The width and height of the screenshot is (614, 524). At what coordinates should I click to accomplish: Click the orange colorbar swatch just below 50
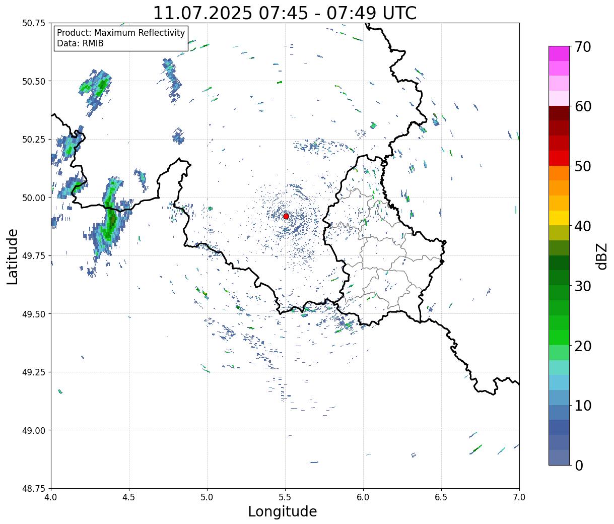tap(559, 173)
